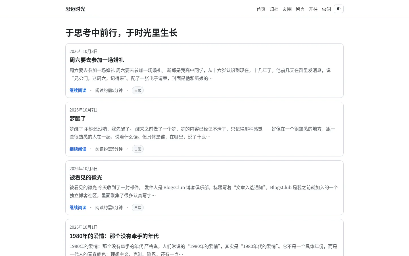This screenshot has height=256, width=409.
Task: Select the 日常 tag on 梦醒了 post
Action: [x=138, y=149]
